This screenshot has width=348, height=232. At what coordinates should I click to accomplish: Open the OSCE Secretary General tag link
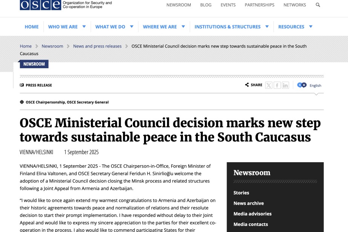pos(88,102)
